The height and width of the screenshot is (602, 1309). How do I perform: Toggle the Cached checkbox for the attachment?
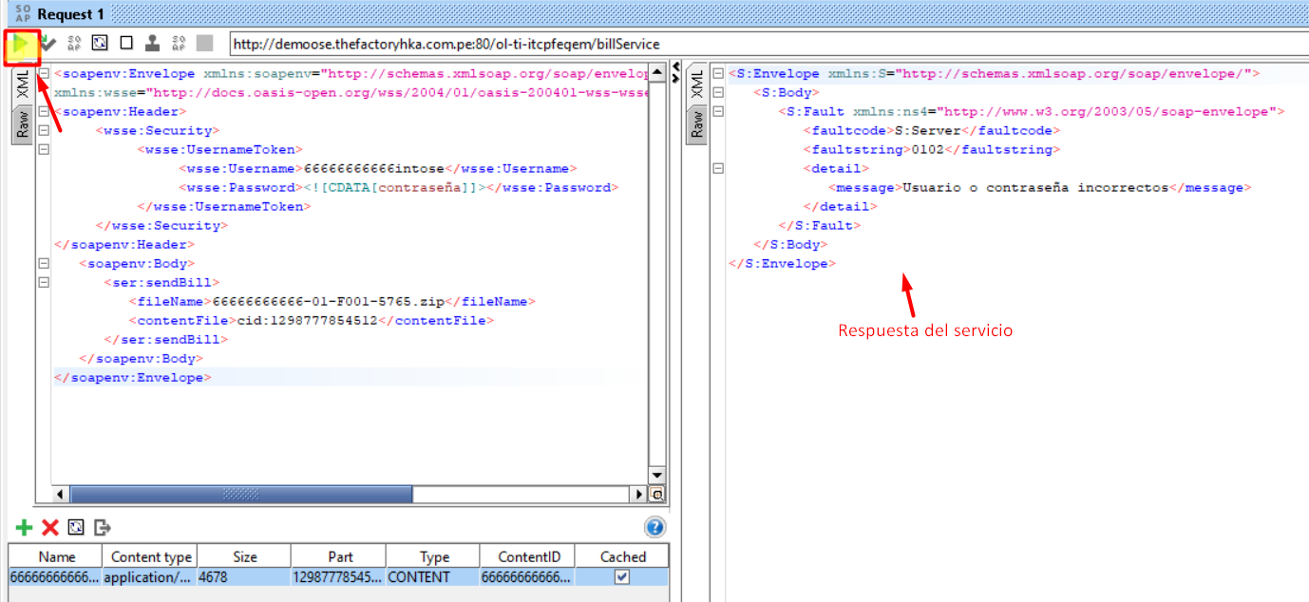pyautogui.click(x=622, y=576)
